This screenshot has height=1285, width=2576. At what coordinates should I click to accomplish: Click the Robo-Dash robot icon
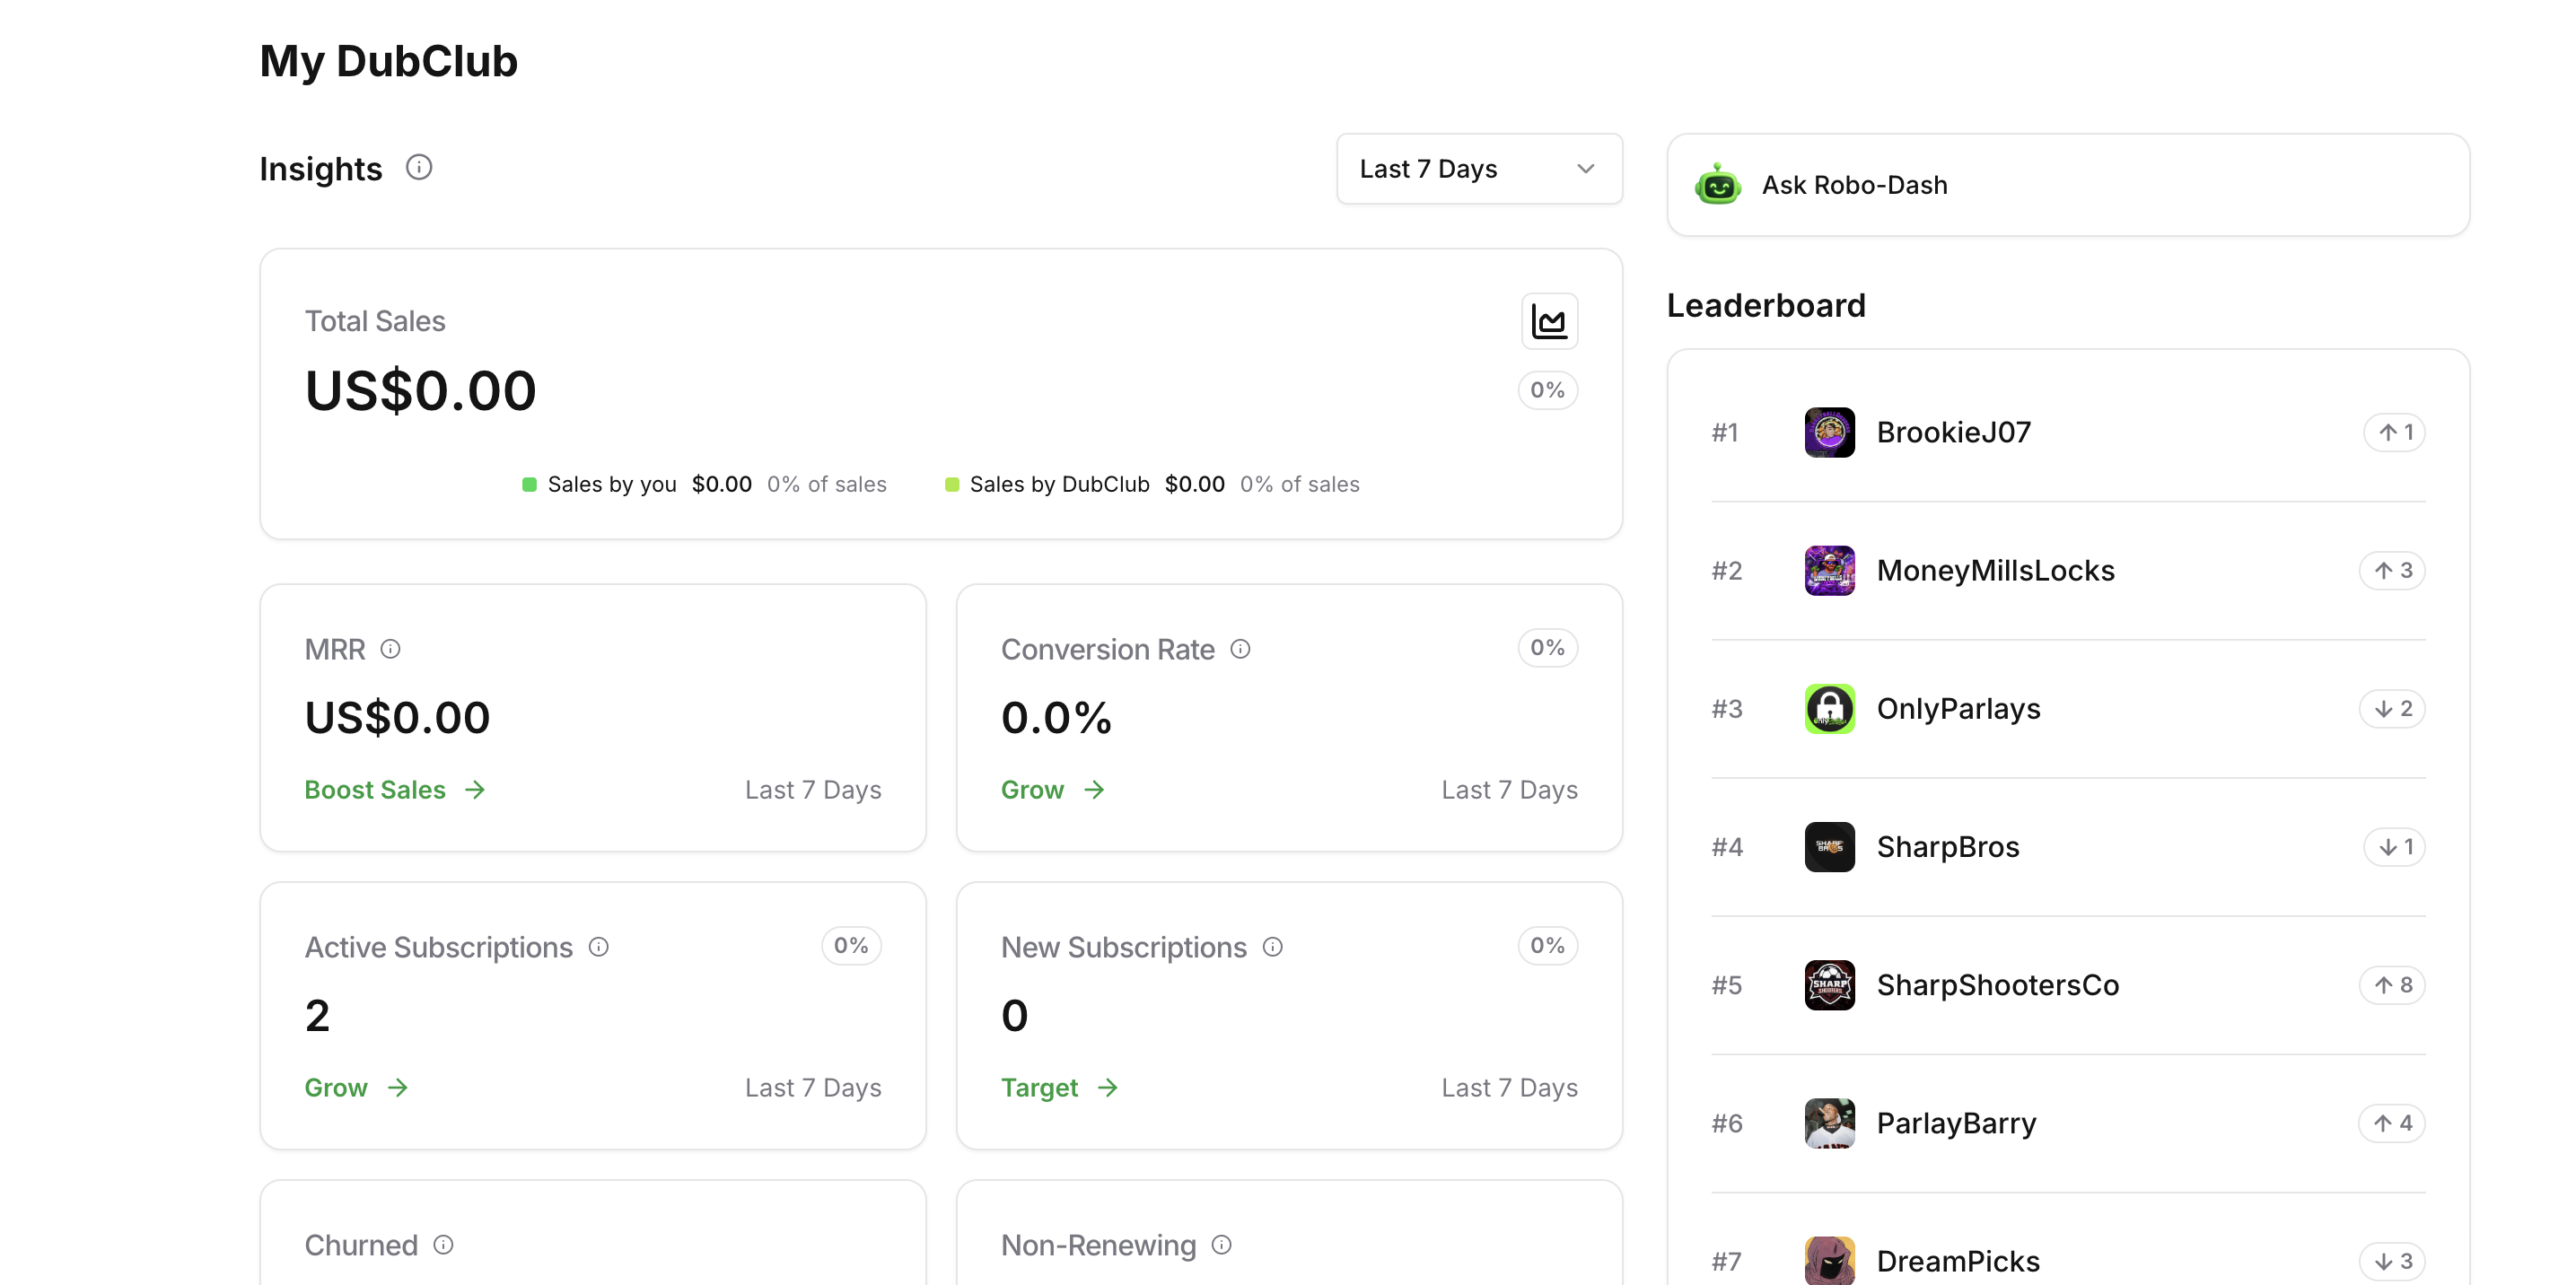[1718, 185]
